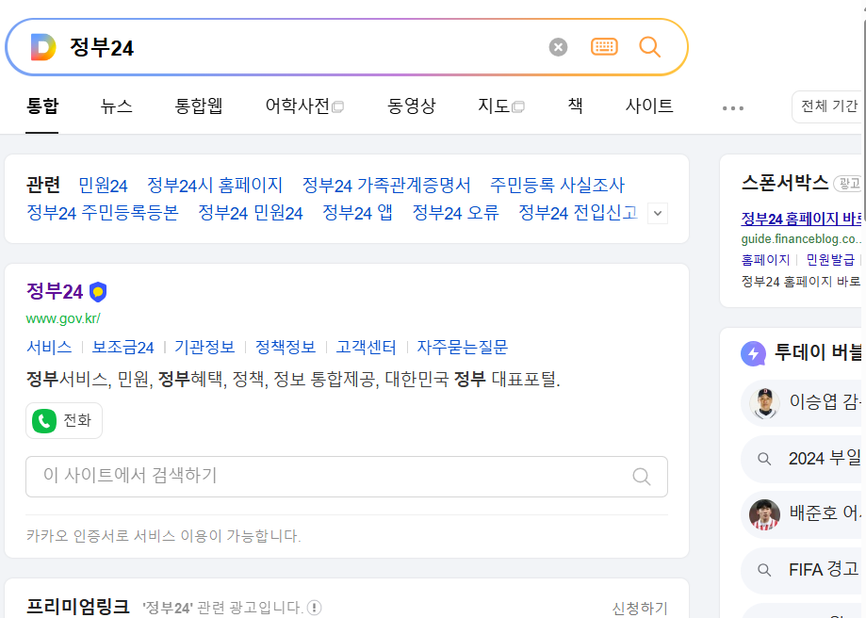This screenshot has width=866, height=618.
Task: Click the verified badge next to 정부24
Action: 96,292
